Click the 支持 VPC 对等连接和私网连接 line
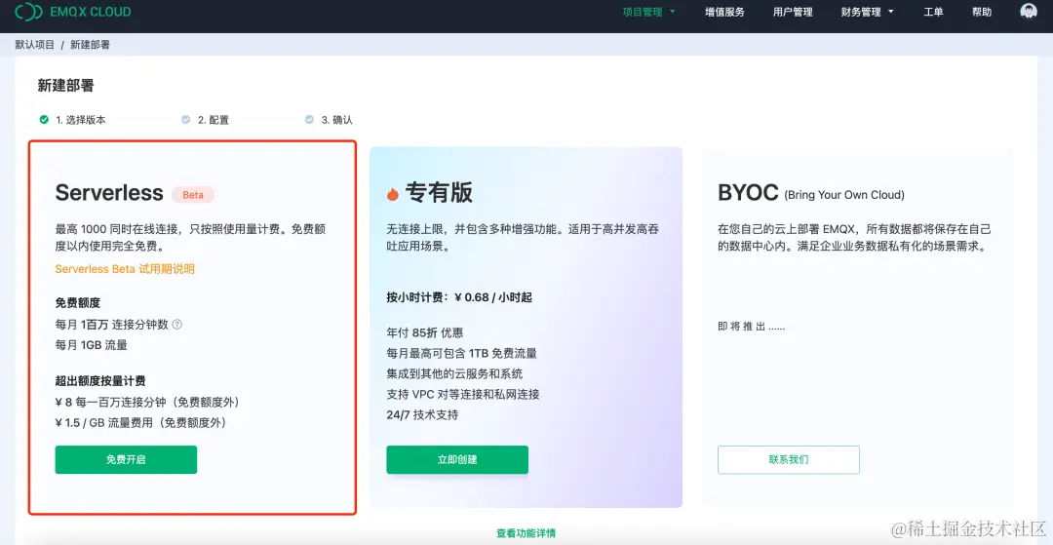Image resolution: width=1053 pixels, height=545 pixels. [x=463, y=395]
